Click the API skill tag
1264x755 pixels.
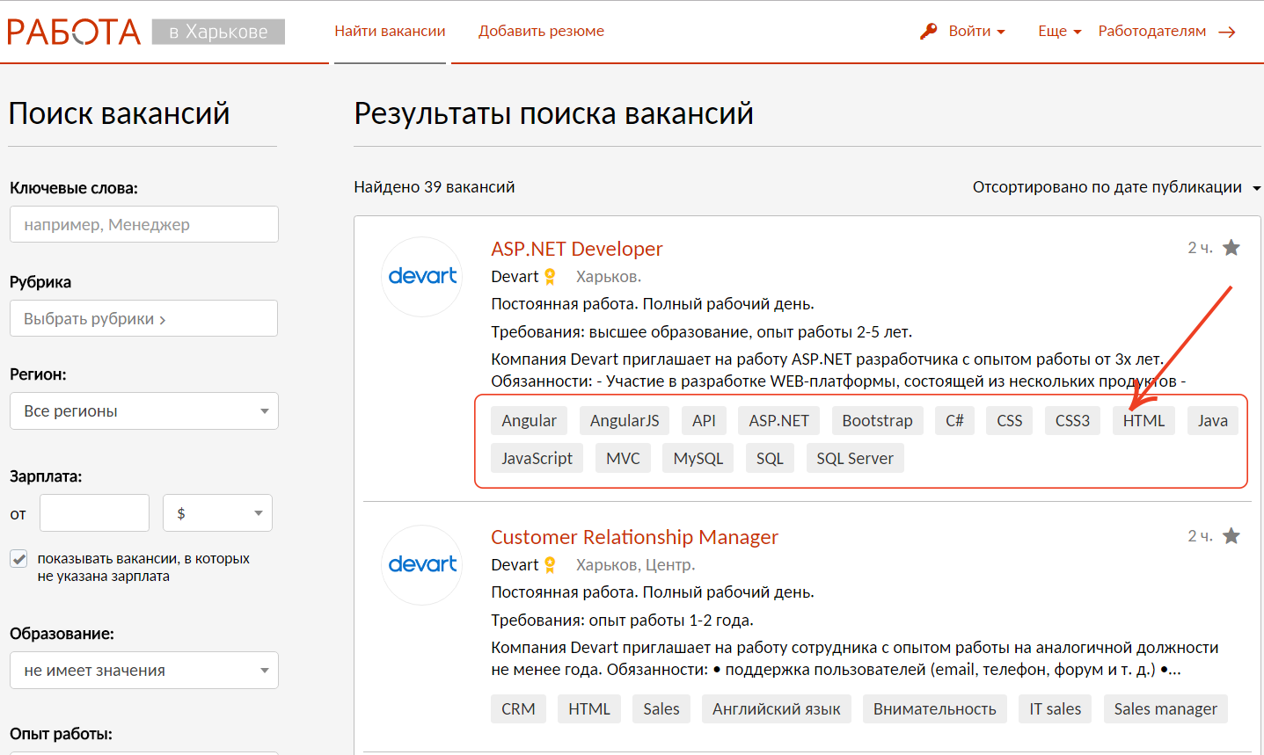tap(704, 421)
